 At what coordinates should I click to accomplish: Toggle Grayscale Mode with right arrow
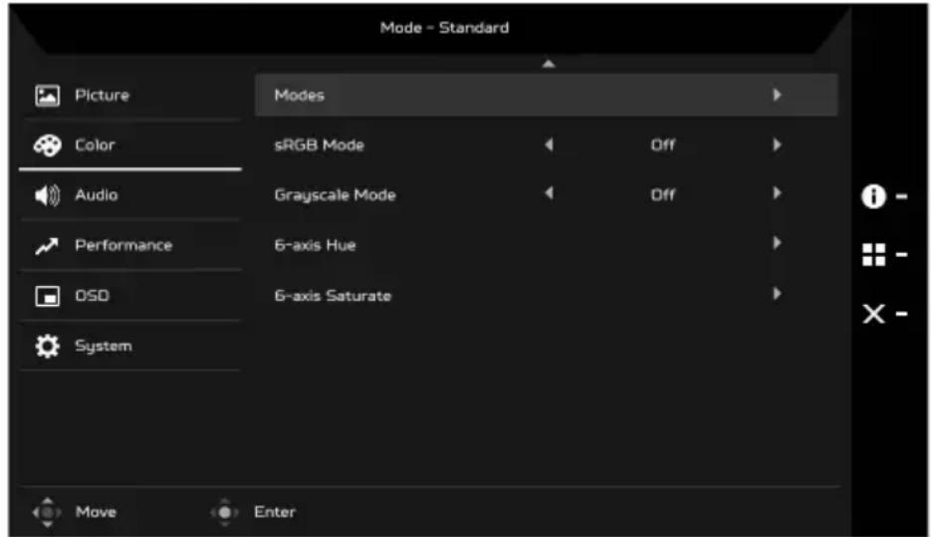tap(778, 193)
